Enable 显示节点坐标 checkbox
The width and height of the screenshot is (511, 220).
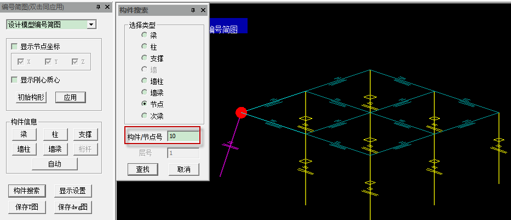14,47
